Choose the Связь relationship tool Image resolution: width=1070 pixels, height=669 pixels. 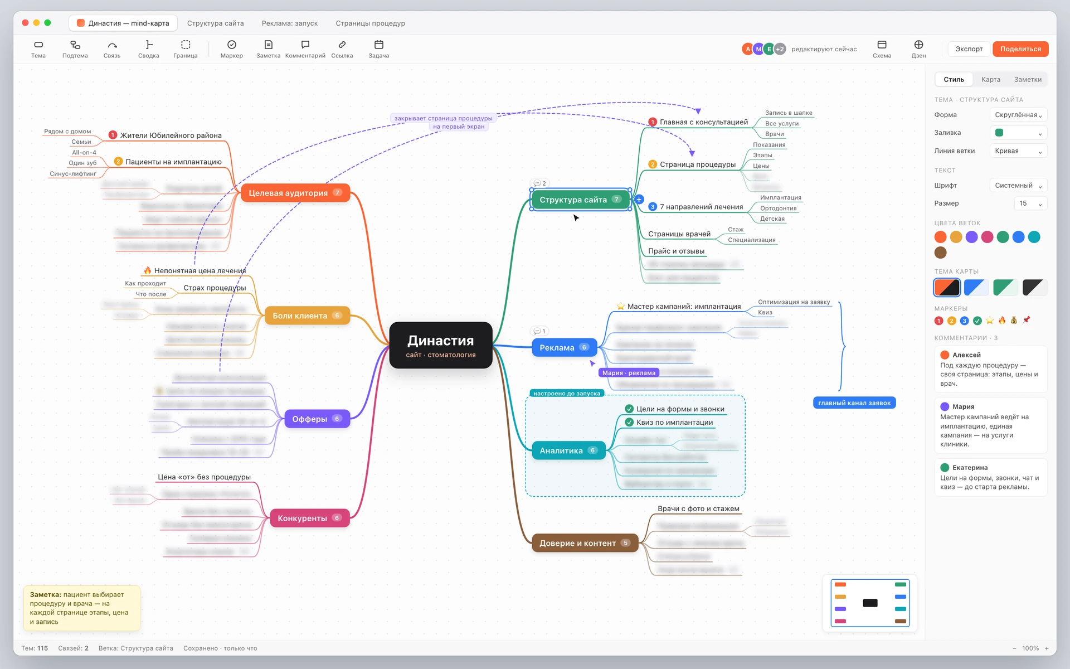click(x=112, y=49)
